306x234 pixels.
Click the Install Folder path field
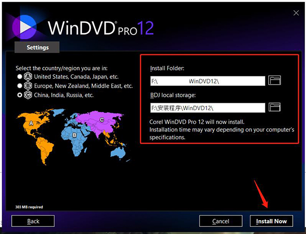[208, 81]
